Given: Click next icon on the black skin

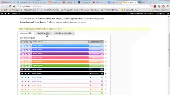Looking at the screenshot, I should [x=29, y=73].
